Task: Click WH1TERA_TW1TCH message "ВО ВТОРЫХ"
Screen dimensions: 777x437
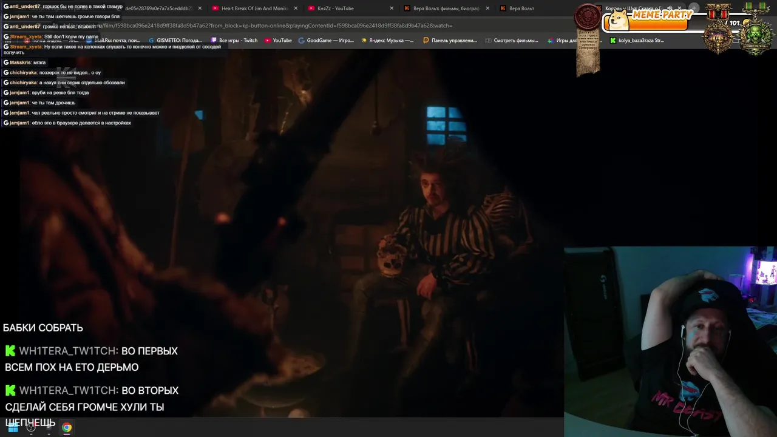Action: [x=92, y=407]
